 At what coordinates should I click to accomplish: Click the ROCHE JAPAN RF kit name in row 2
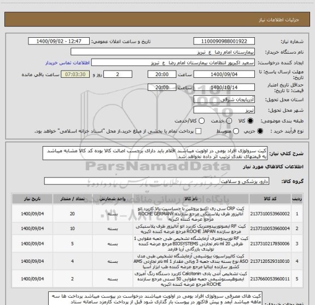191,229
